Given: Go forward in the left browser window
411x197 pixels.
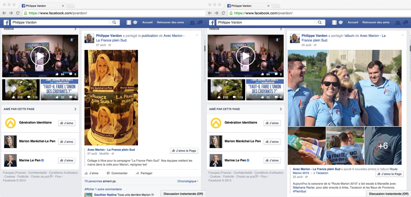Looking at the screenshot, I should 11,13.
